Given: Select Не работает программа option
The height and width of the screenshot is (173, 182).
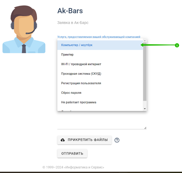Looking at the screenshot, I should pyautogui.click(x=100, y=102).
